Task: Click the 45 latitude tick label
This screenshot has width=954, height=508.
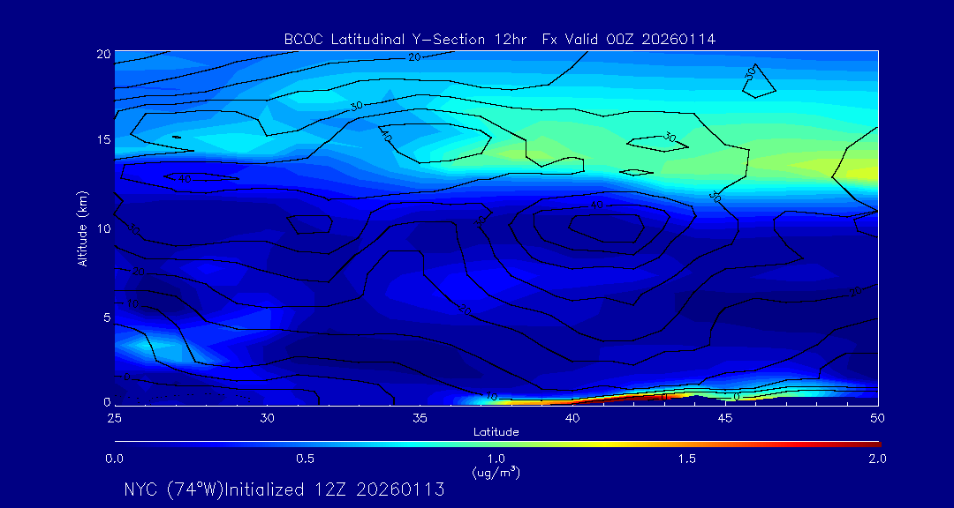Action: pos(725,417)
